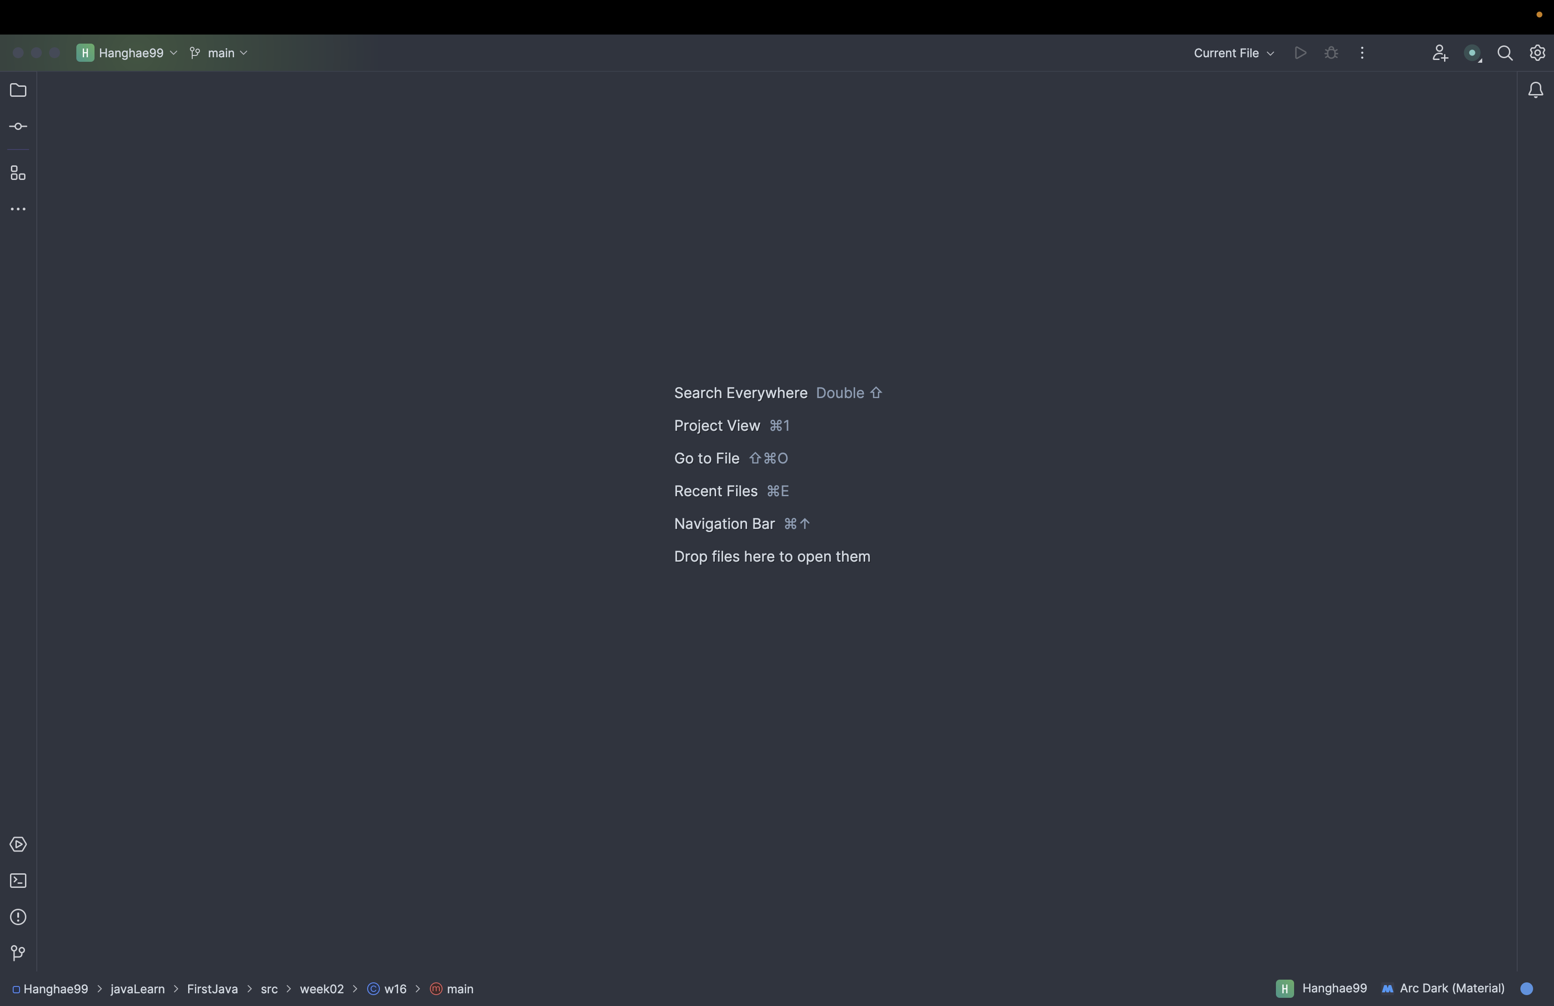Open the Notifications bell panel

click(x=1536, y=90)
